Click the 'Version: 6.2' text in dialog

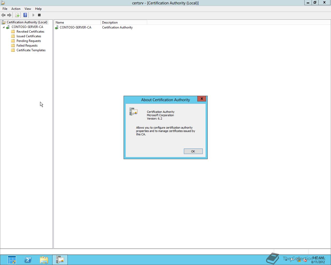point(155,119)
